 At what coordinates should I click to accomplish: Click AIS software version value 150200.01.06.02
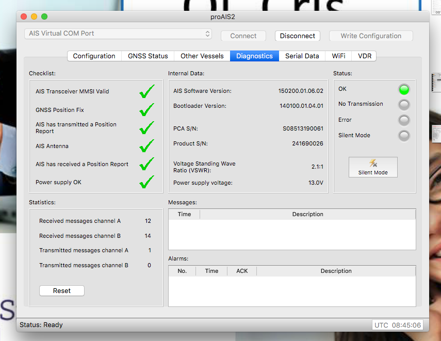[x=301, y=91]
